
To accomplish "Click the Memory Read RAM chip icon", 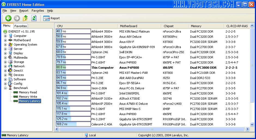I will click(16, 92).
